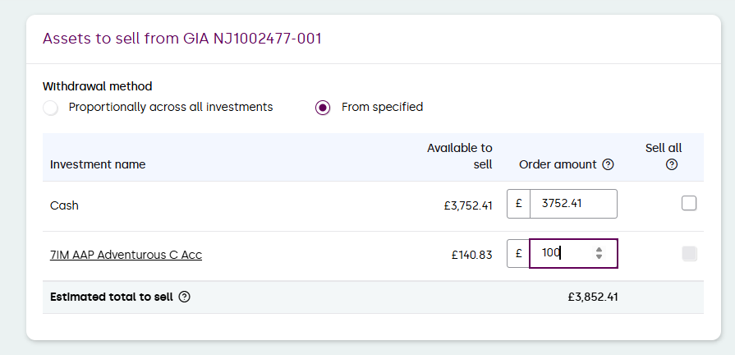Screen dimensions: 735x355
Task: Decrease 7IM order amount with down arrow
Action: pyautogui.click(x=599, y=258)
